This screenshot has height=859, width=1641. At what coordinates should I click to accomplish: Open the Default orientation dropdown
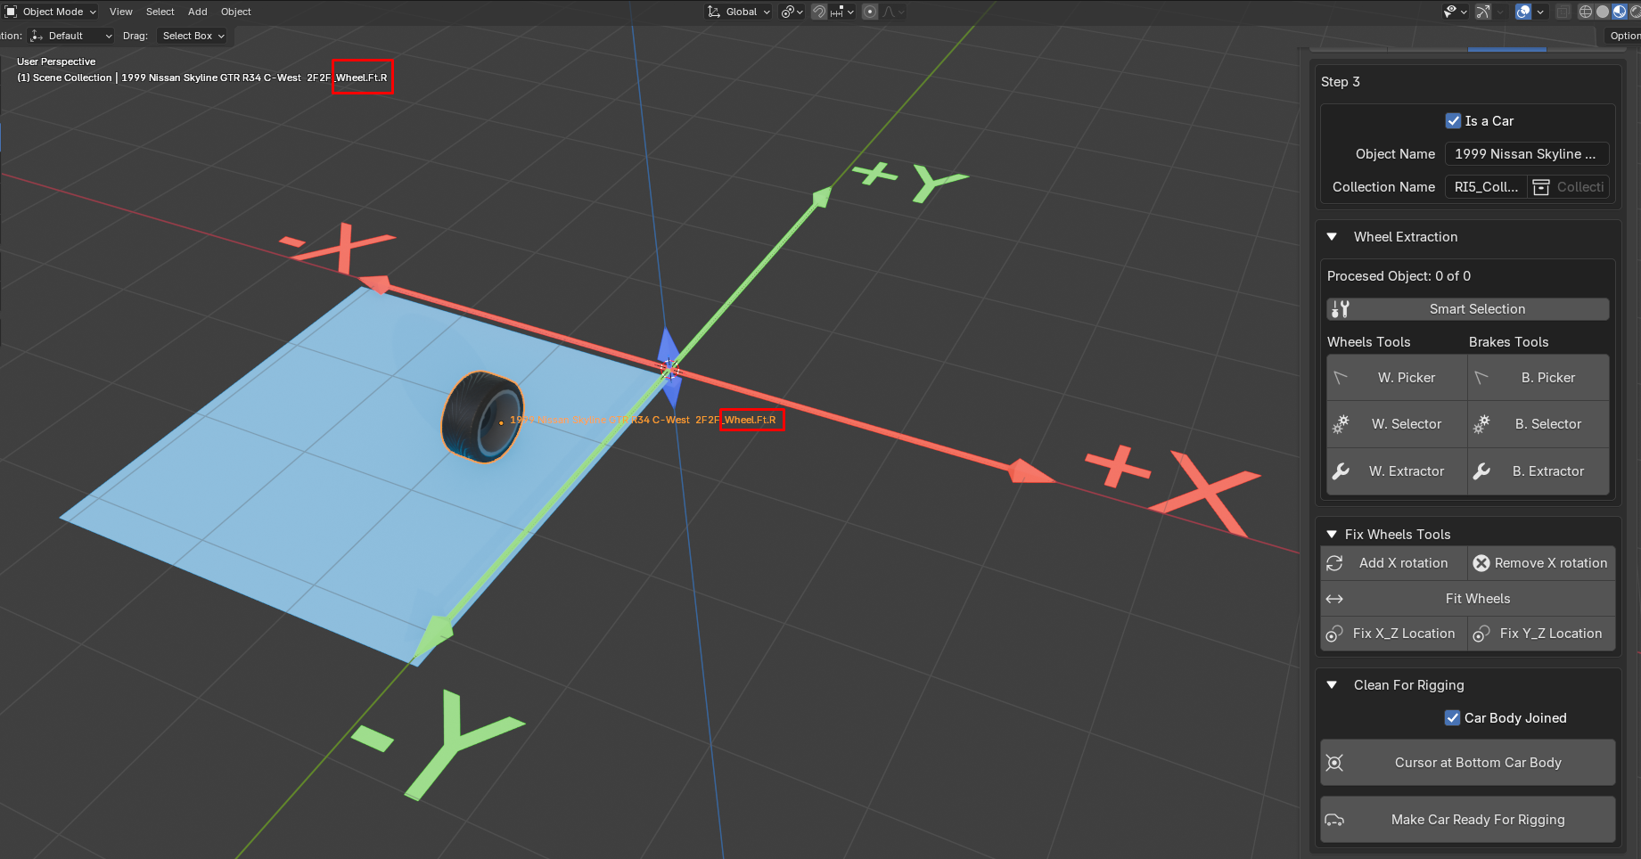(x=71, y=36)
